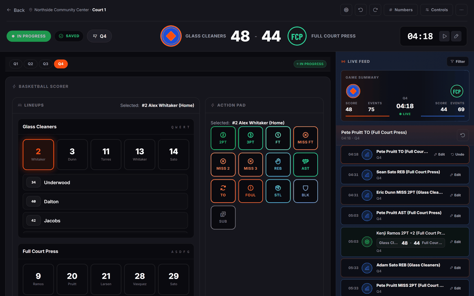Record a made free throw FT
Screen dimensions: 474x296
278,138
